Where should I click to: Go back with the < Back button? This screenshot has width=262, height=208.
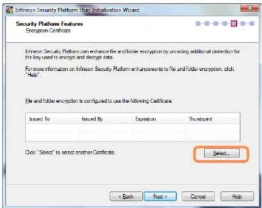tap(126, 196)
